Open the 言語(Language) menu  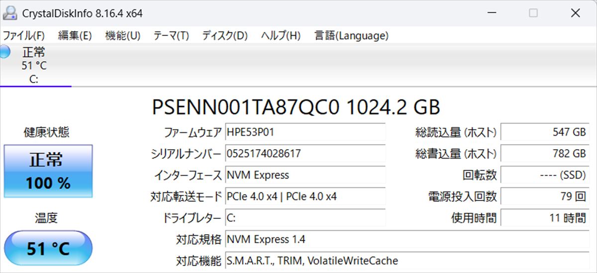click(351, 36)
